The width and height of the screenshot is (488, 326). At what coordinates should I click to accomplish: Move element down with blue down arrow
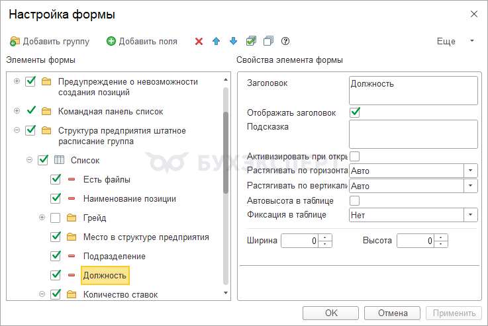click(x=233, y=42)
